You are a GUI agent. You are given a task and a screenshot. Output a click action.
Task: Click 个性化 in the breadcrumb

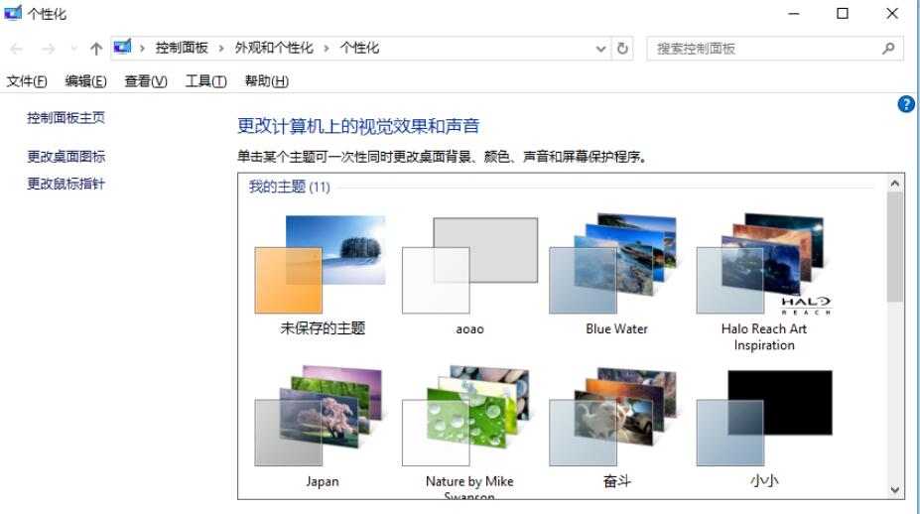pyautogui.click(x=359, y=48)
